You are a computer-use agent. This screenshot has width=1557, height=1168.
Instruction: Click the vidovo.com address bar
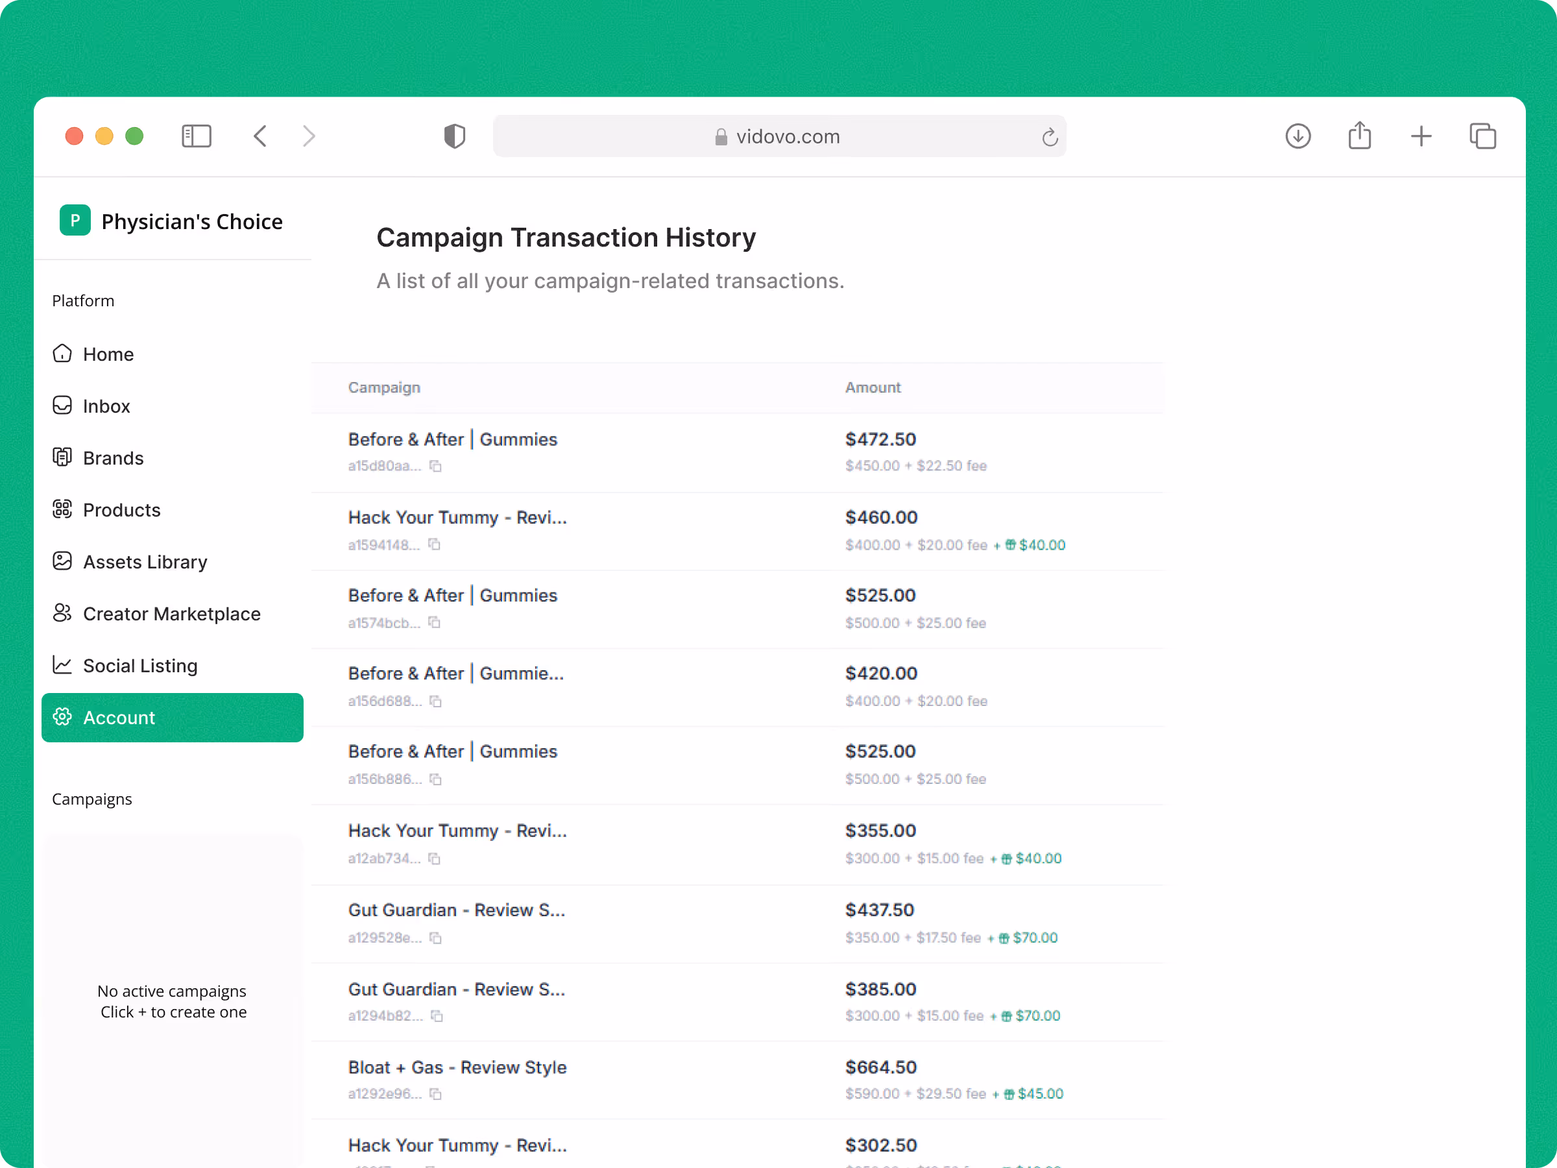coord(779,136)
